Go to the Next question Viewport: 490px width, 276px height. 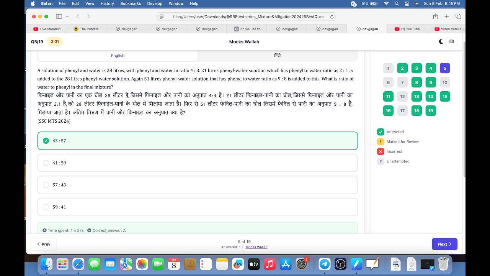click(x=444, y=244)
